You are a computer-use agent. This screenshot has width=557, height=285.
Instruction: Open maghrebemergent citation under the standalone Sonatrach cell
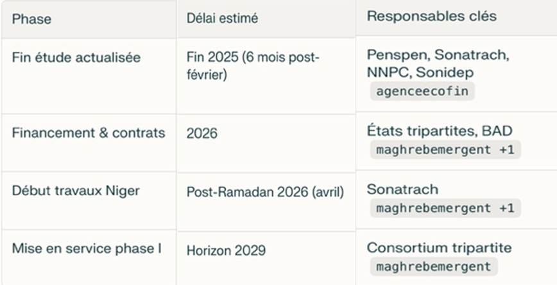445,208
